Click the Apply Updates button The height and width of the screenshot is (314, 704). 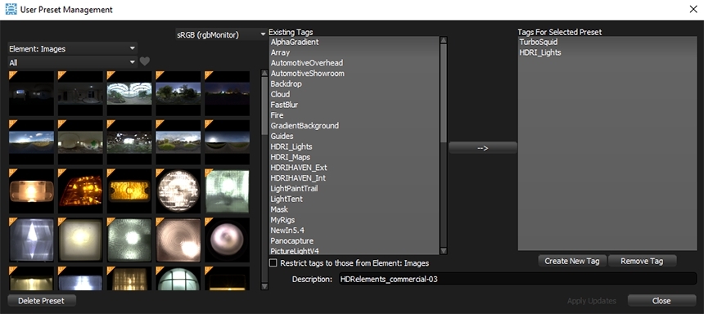pos(591,301)
